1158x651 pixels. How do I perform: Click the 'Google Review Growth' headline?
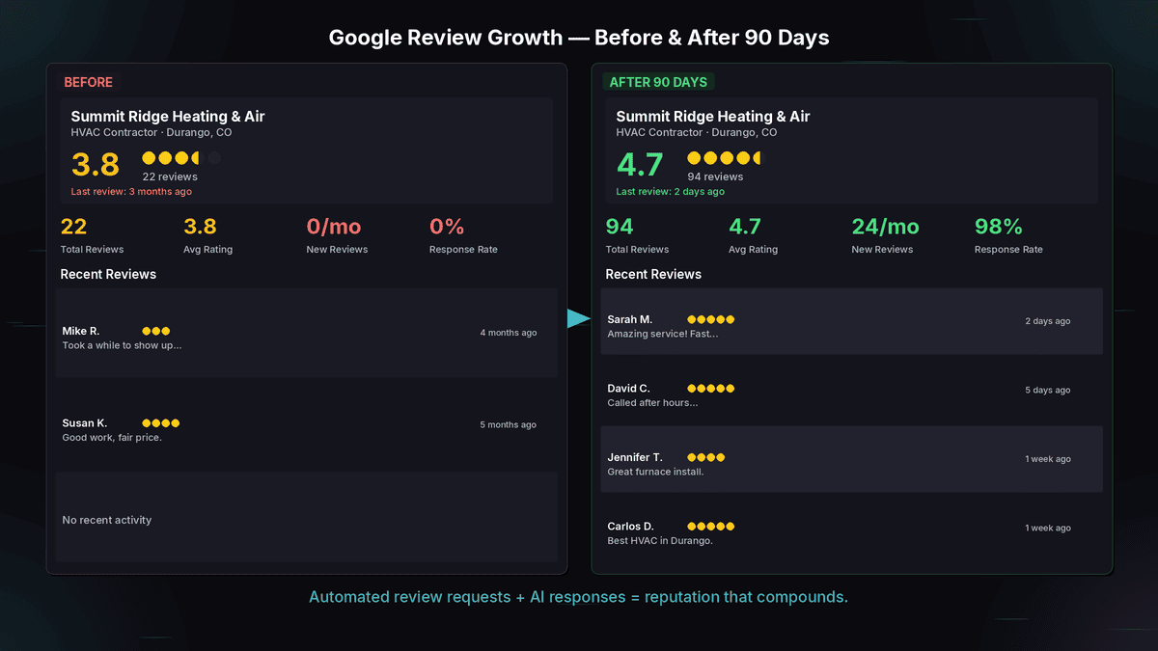tap(579, 38)
